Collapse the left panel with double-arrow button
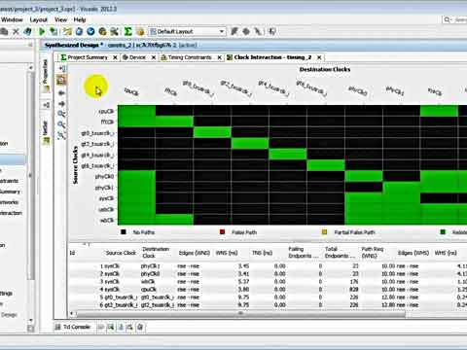 tap(30, 45)
